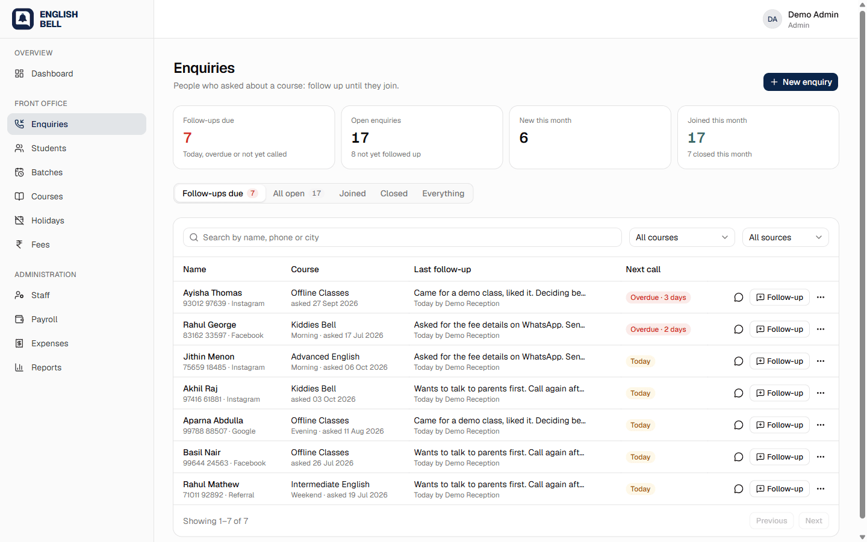
Task: Switch to the All open tab
Action: tap(298, 193)
